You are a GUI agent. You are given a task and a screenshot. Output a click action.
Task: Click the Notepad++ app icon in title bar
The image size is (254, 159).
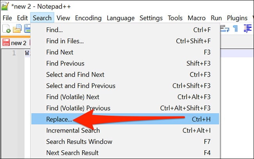click(5, 6)
